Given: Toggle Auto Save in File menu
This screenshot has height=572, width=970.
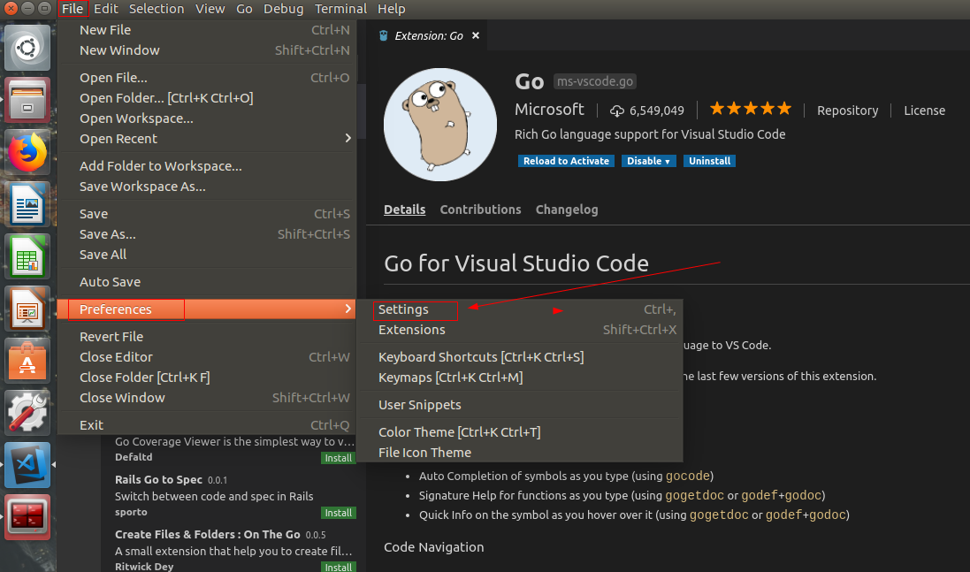Looking at the screenshot, I should click(x=111, y=282).
